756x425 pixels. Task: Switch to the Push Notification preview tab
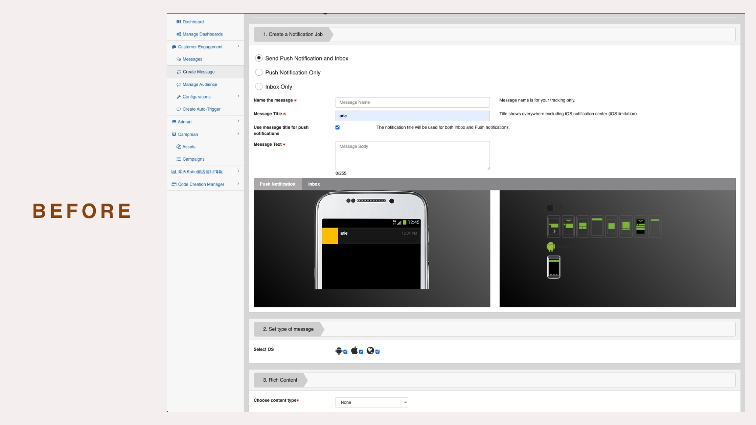click(277, 184)
